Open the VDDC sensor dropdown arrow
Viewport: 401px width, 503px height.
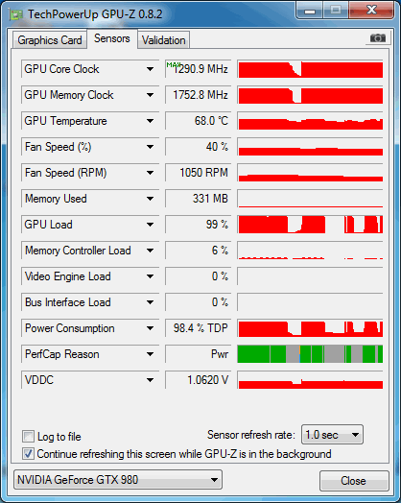click(150, 380)
